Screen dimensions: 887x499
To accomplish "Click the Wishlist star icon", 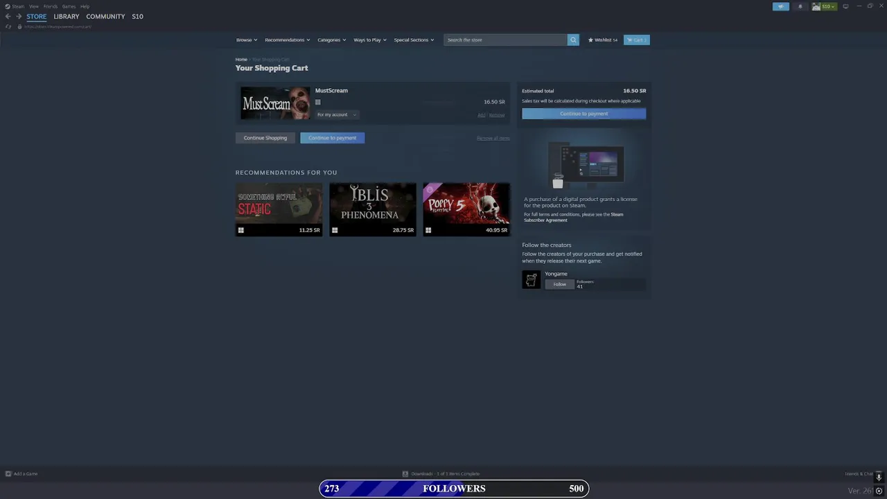I will (x=590, y=40).
